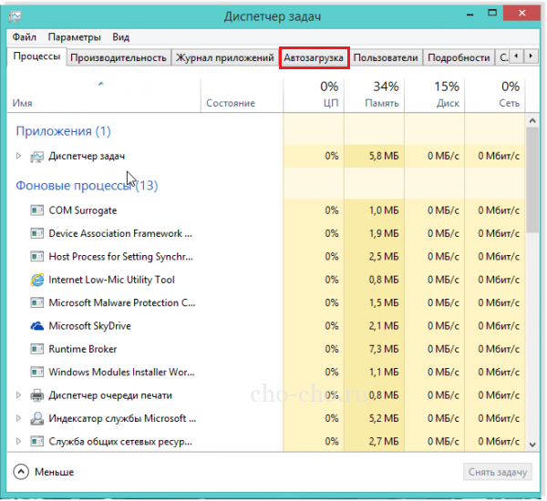547x501 pixels.
Task: Expand the Диспетчер задач app entry
Action: point(18,157)
